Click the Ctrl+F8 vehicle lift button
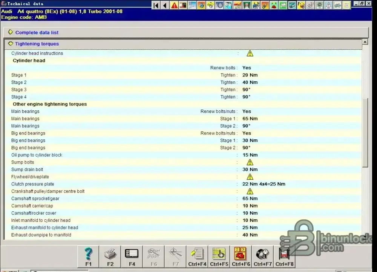 point(284,257)
